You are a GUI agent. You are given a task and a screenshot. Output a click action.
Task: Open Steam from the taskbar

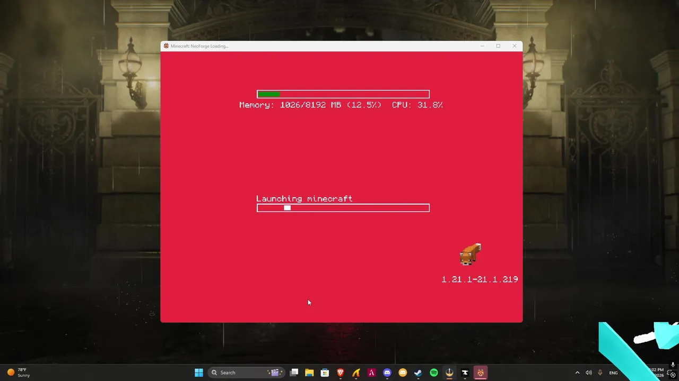coord(418,373)
